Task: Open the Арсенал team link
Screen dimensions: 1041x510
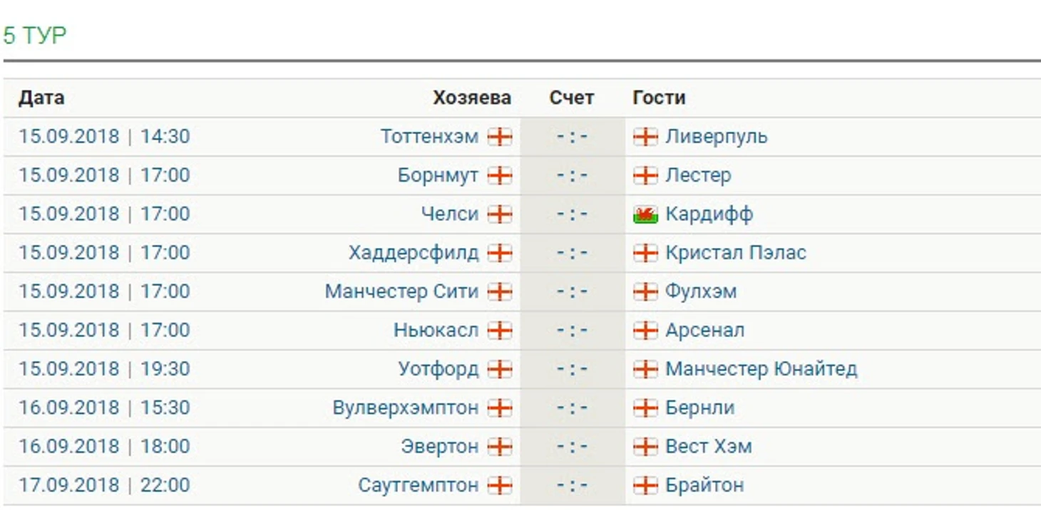Action: (705, 331)
